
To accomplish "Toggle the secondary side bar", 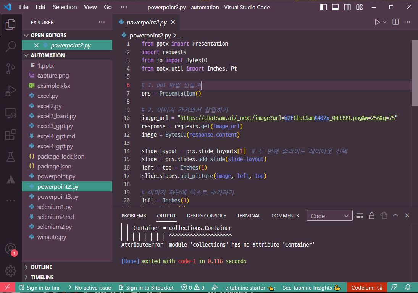I will (x=347, y=7).
